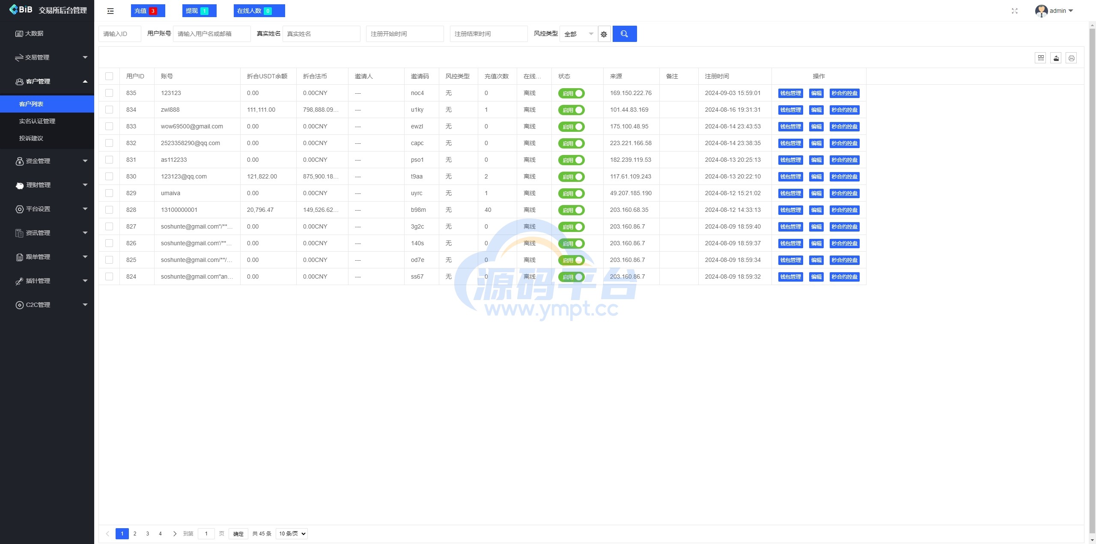Click the blue search magnifier button
Image resolution: width=1096 pixels, height=544 pixels.
click(624, 34)
